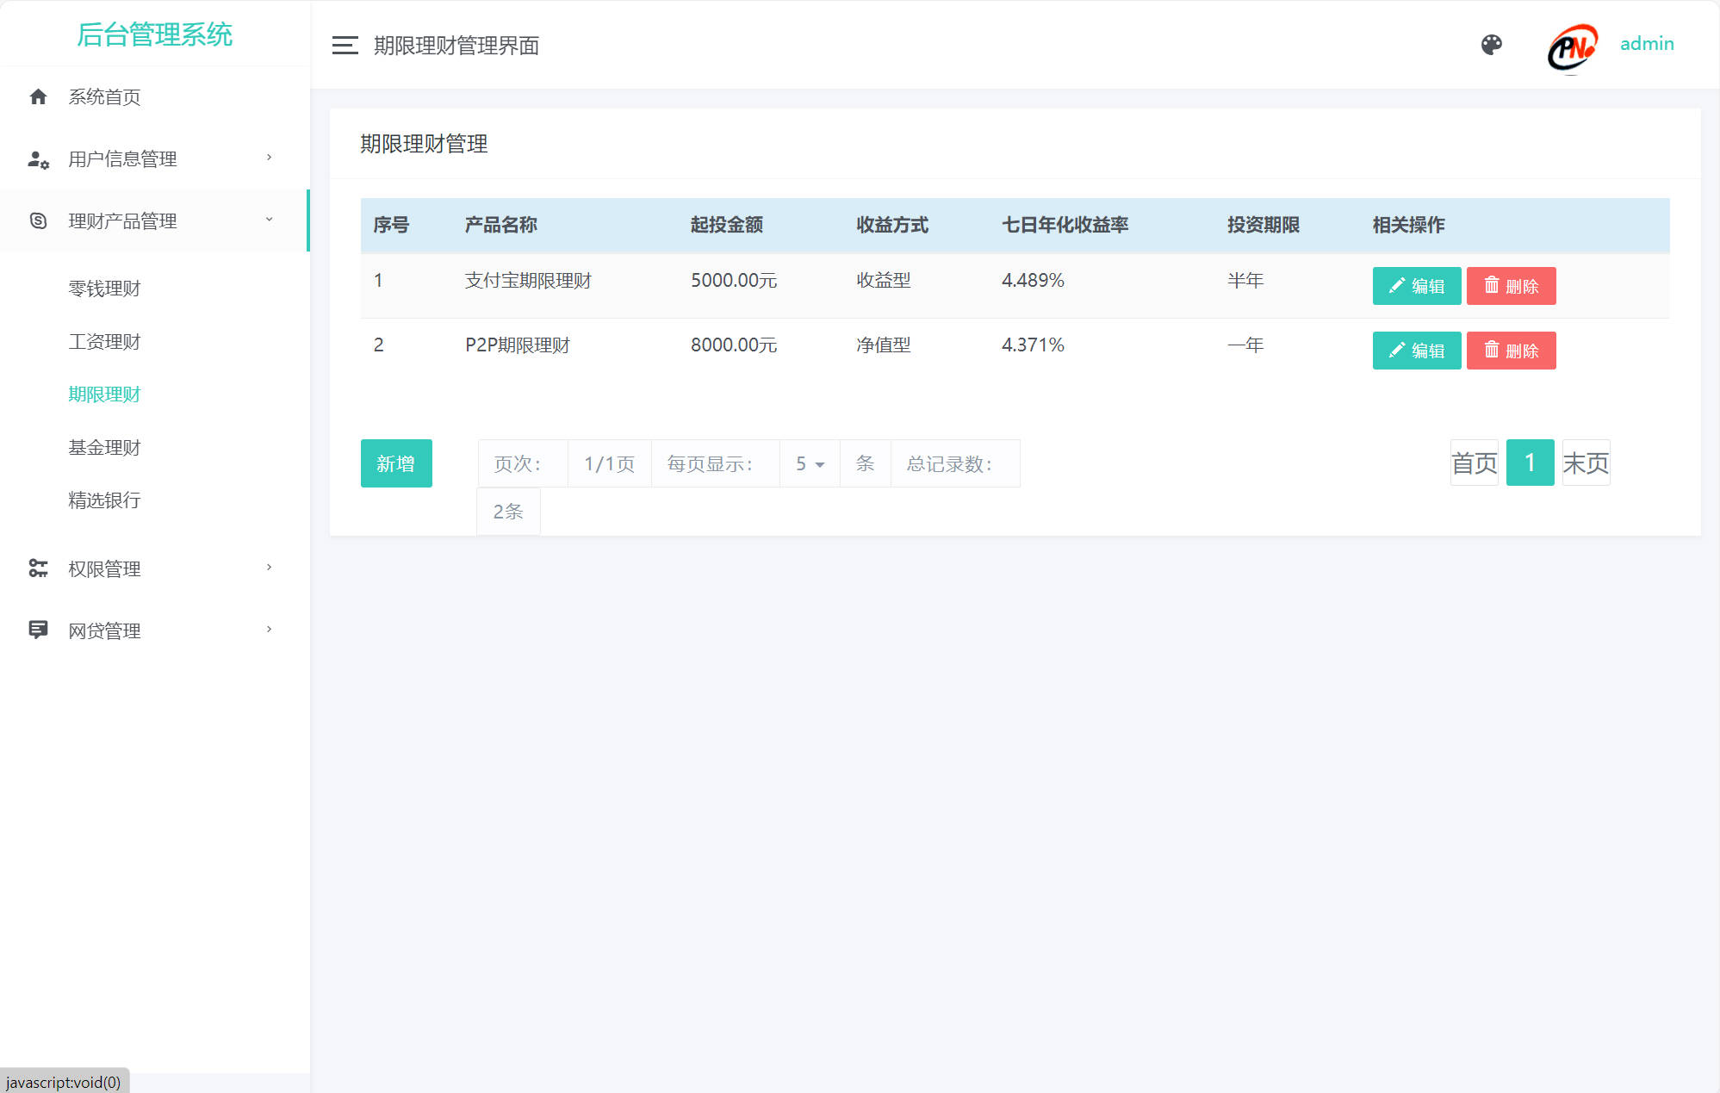
Task: Select page 1 in pagination
Action: [1530, 463]
